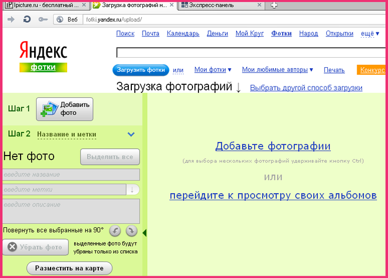Rotate selected photos 90° counterclockwise
Image resolution: width=388 pixels, height=278 pixels.
click(x=116, y=231)
